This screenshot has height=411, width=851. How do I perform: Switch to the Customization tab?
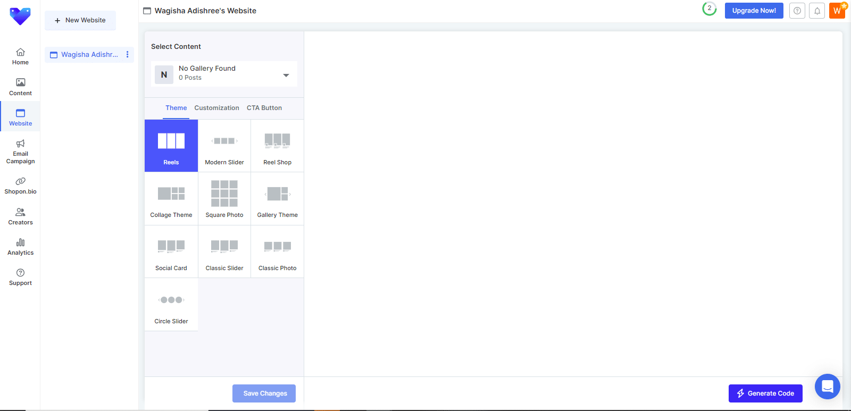coord(216,108)
